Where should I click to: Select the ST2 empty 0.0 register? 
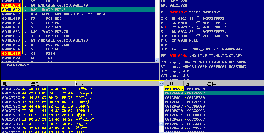click(175, 71)
